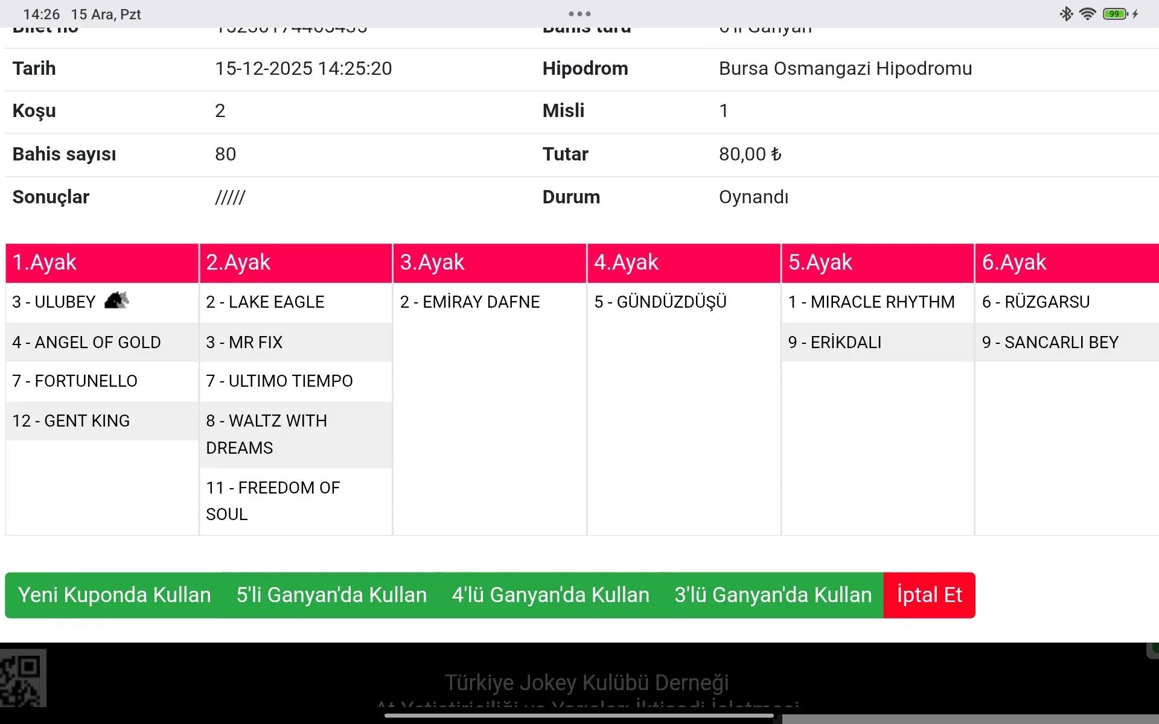Tap the horse entry EMİRAY DAFNE

pyautogui.click(x=470, y=302)
